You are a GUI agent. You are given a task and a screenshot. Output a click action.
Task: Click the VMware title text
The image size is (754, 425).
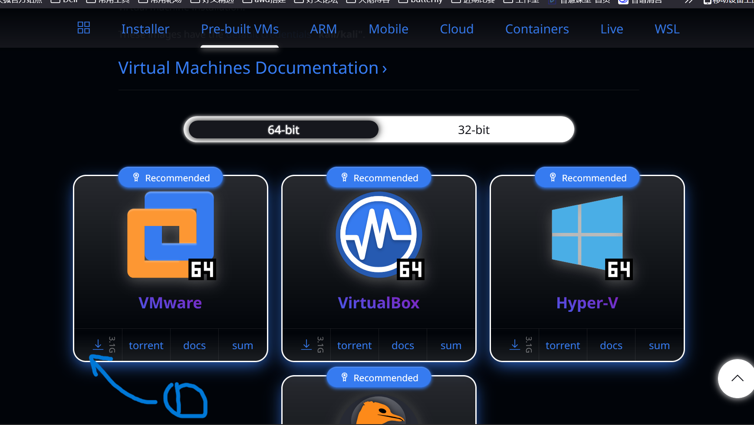click(170, 303)
